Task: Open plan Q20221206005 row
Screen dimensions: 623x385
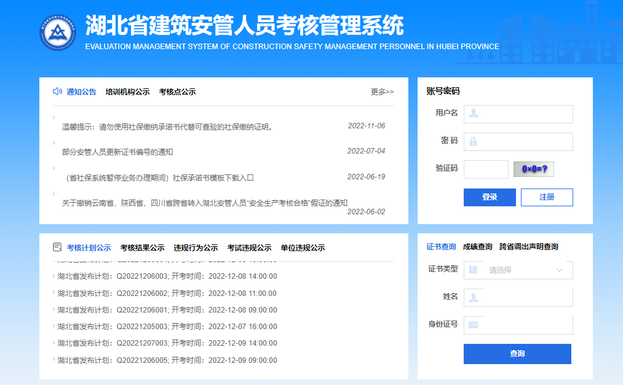Action: click(x=167, y=360)
